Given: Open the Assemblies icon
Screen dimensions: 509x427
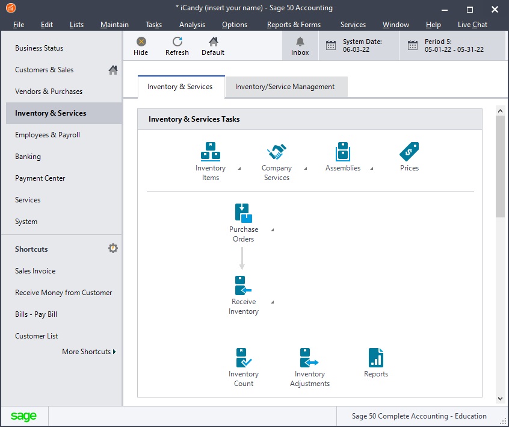Looking at the screenshot, I should click(343, 151).
